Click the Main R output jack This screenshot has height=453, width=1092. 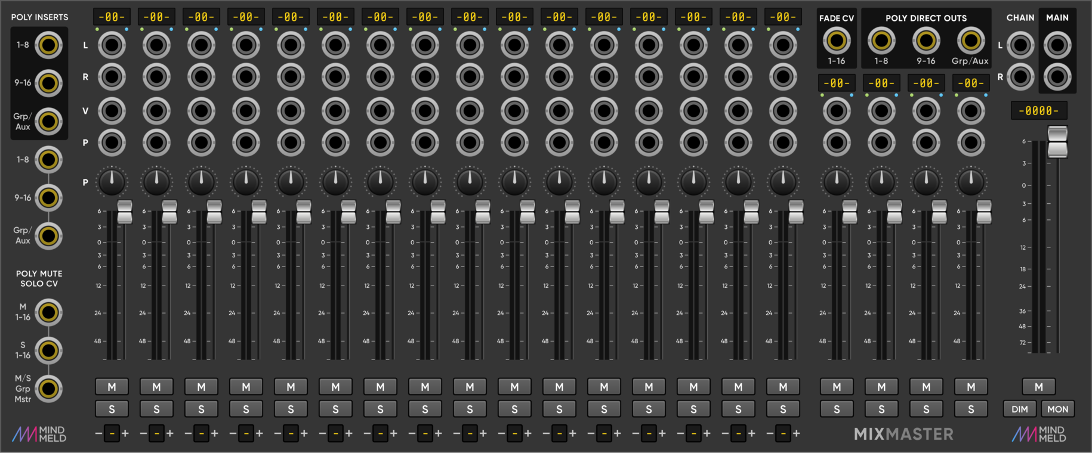click(x=1057, y=77)
